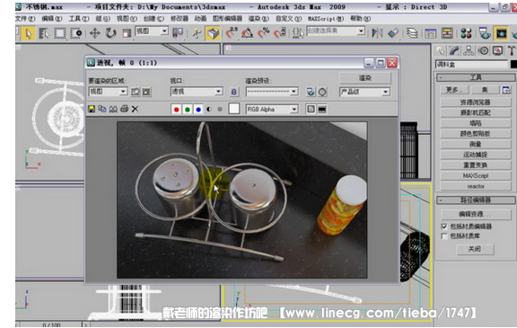
Task: Open the Modify command panel tab
Action: pos(454,51)
